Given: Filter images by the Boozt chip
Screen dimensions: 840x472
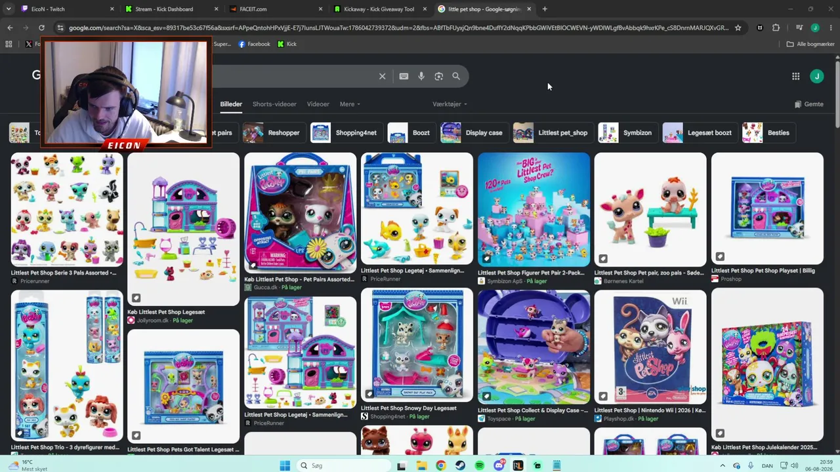Looking at the screenshot, I should (411, 132).
